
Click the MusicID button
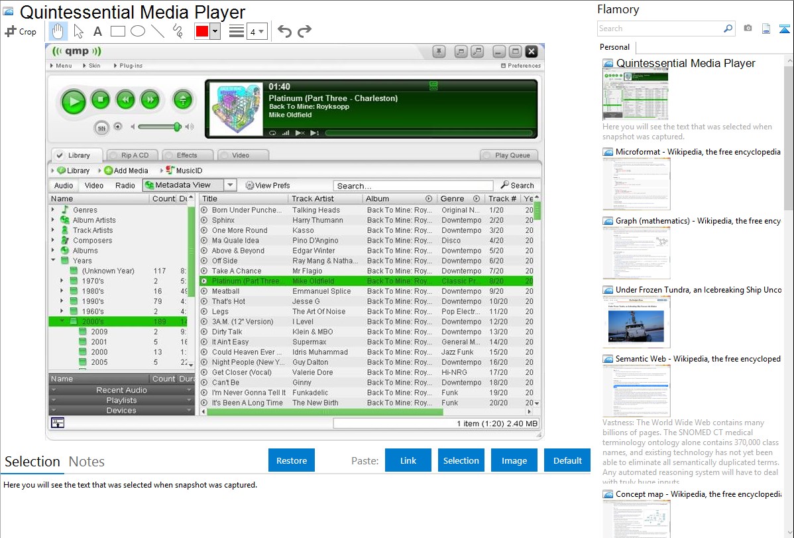coord(184,171)
